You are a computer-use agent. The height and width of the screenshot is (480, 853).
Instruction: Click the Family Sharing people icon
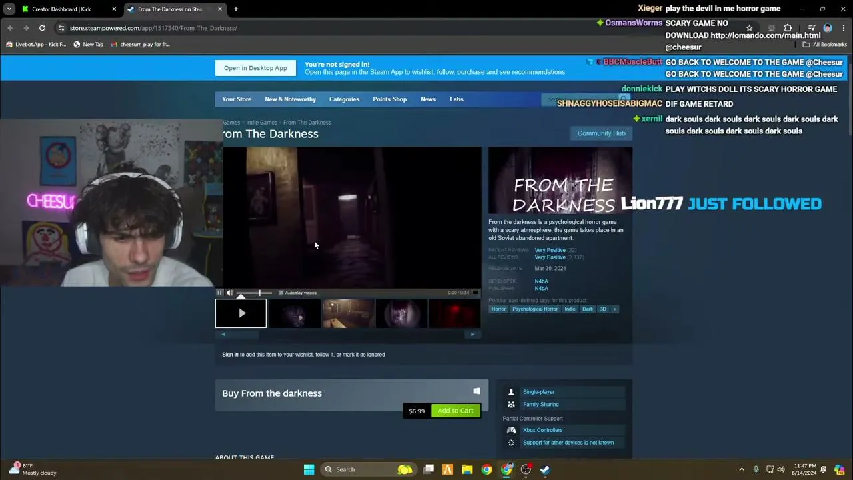[x=511, y=405]
